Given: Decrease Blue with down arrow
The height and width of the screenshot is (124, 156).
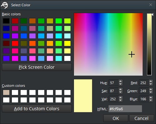Looking at the screenshot, I should pyautogui.click(x=151, y=100).
